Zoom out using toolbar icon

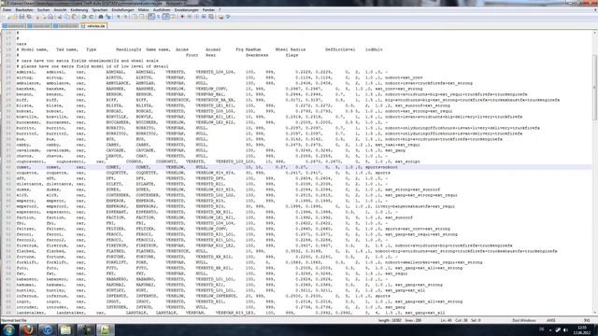(126, 17)
